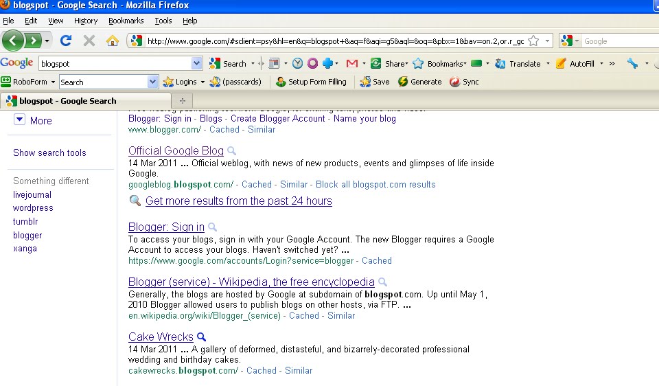Image resolution: width=659 pixels, height=386 pixels.
Task: Open Google toolbar wrench settings
Action: (632, 63)
